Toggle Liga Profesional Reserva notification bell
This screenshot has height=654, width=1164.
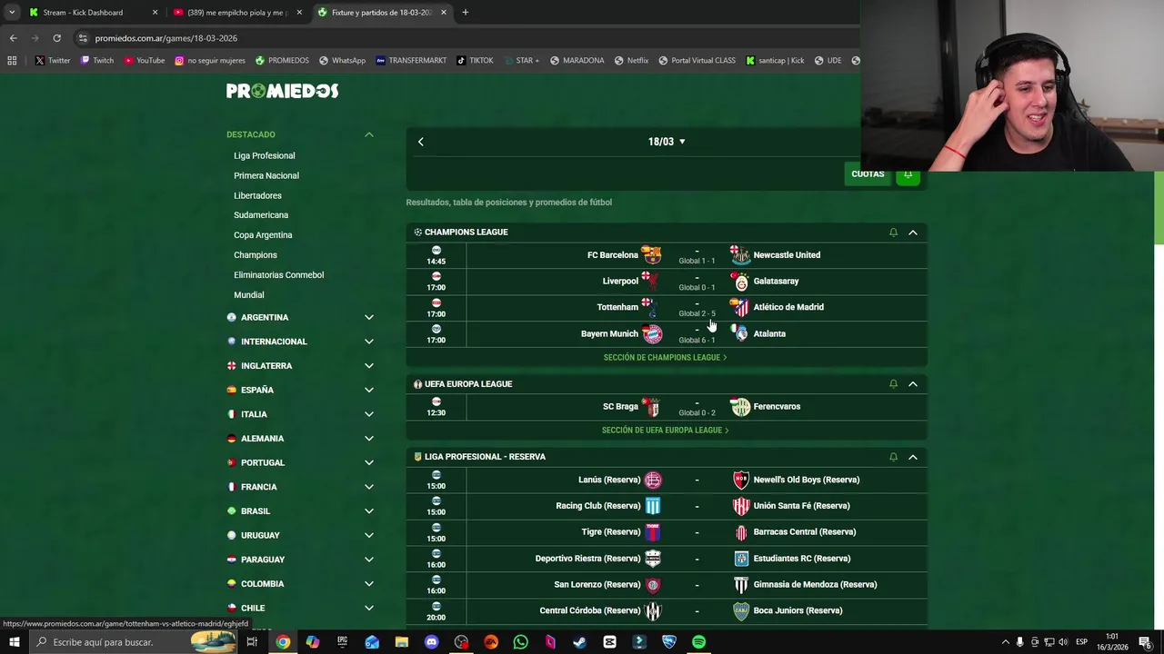click(x=893, y=457)
